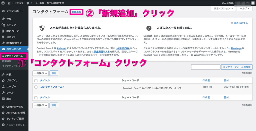Click コンタクトフォームの検索 button
Screen dimensions: 256x131
click(x=237, y=67)
